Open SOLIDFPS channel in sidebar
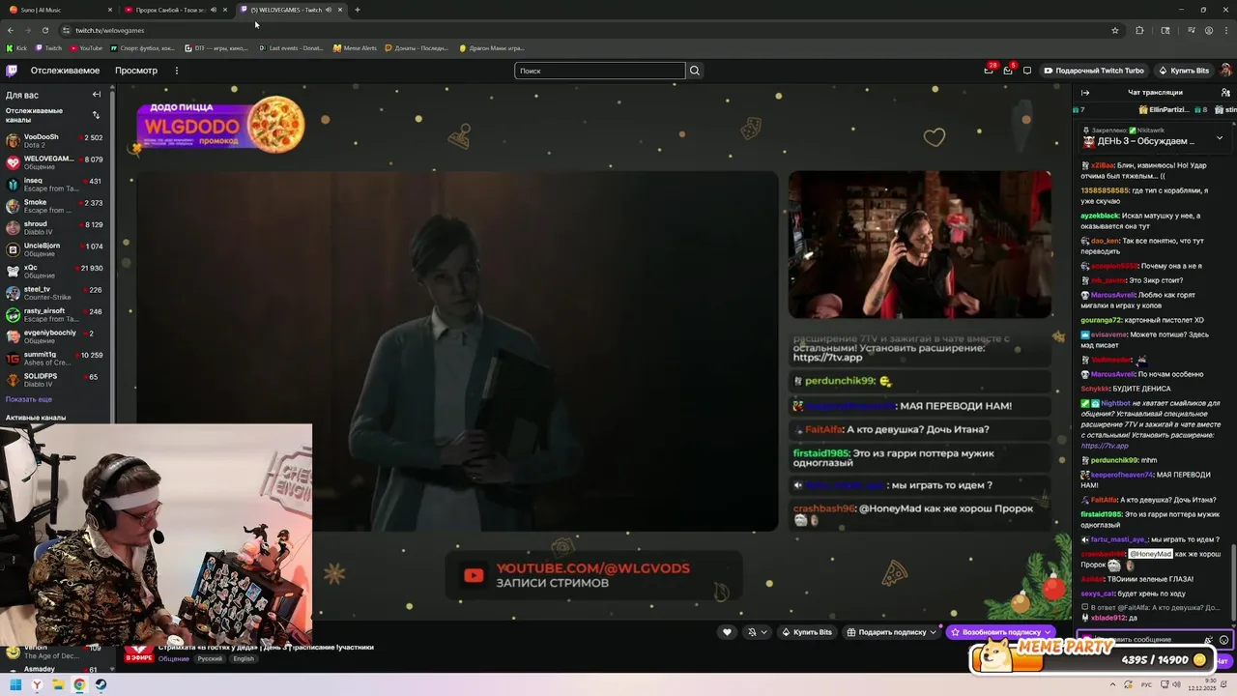This screenshot has height=696, width=1237. (56, 380)
